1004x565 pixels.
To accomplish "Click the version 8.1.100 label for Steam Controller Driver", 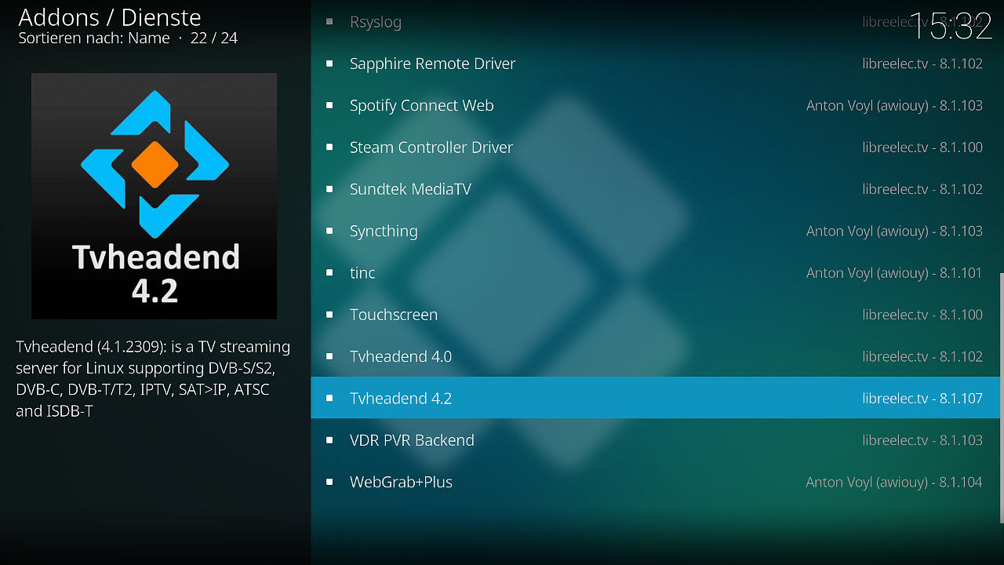I will tap(922, 148).
